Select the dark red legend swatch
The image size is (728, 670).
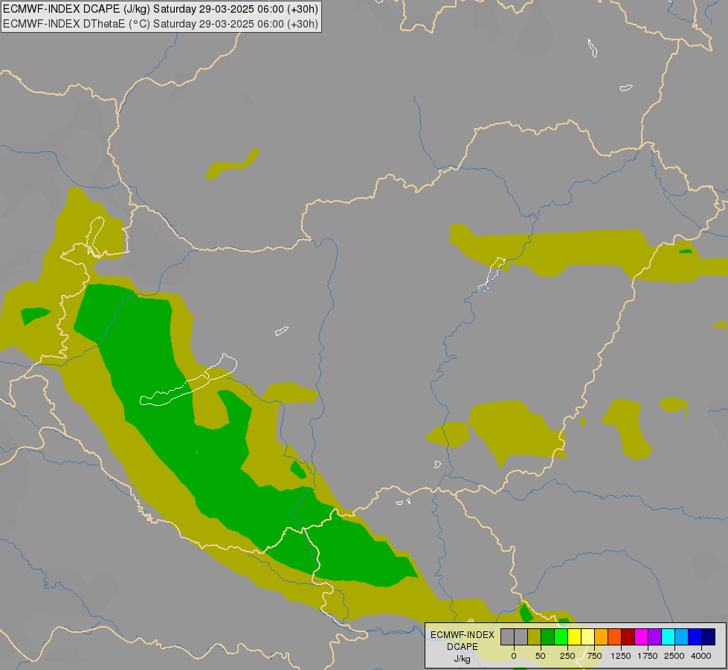click(x=628, y=637)
